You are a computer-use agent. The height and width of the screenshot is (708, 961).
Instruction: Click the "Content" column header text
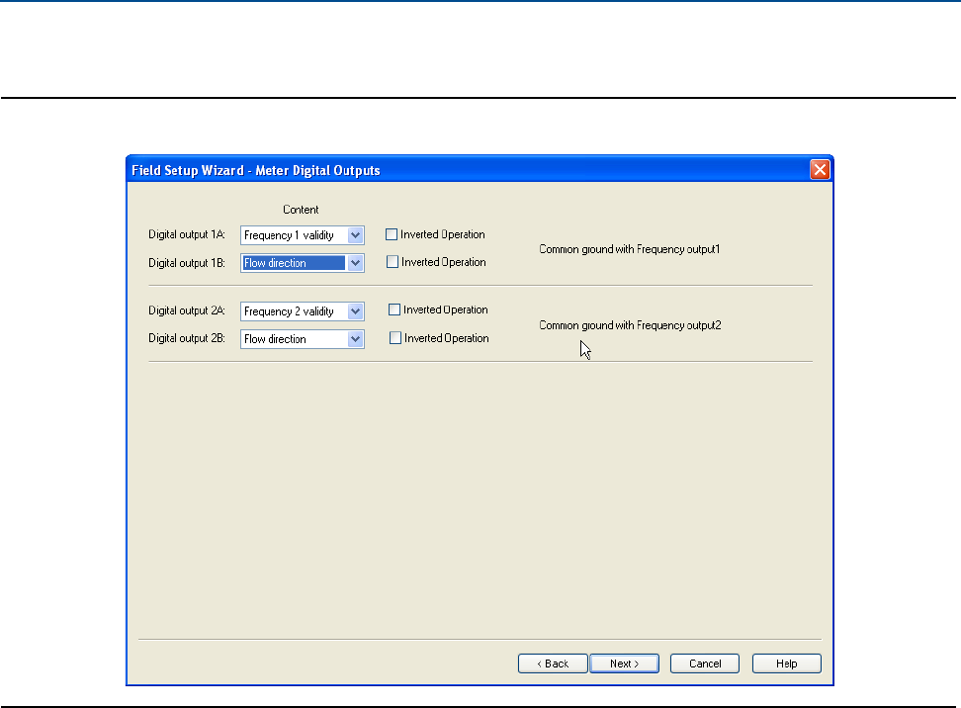pyautogui.click(x=301, y=210)
